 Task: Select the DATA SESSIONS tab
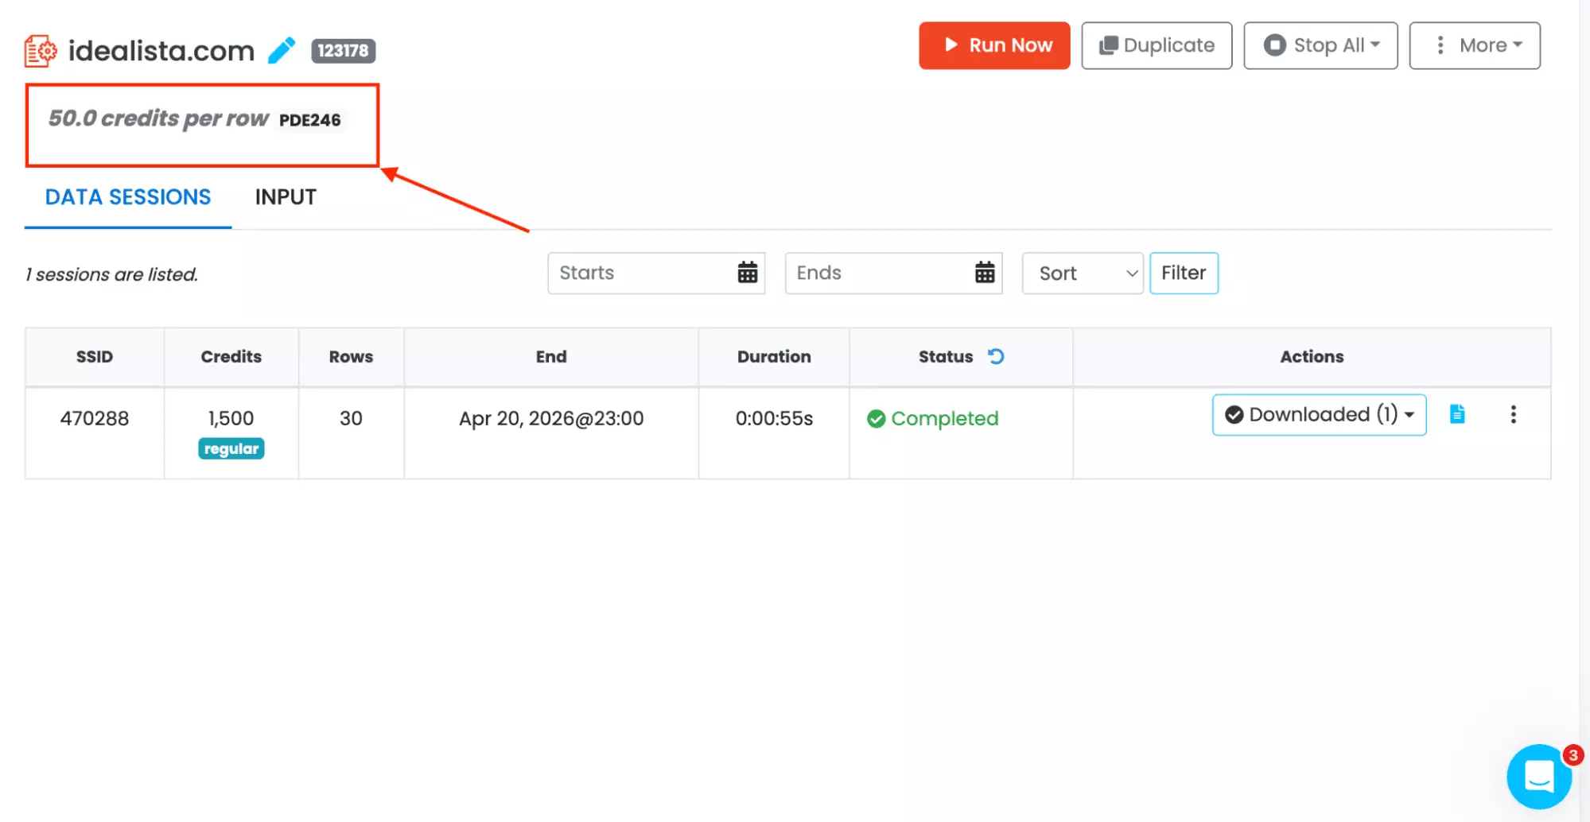128,197
